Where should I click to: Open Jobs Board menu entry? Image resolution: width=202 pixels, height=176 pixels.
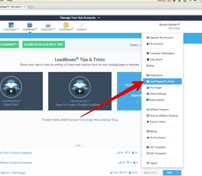point(154,60)
